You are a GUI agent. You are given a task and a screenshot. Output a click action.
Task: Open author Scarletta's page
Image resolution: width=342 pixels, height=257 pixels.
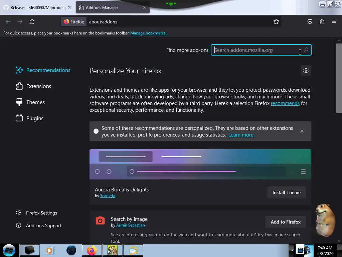pyautogui.click(x=108, y=196)
